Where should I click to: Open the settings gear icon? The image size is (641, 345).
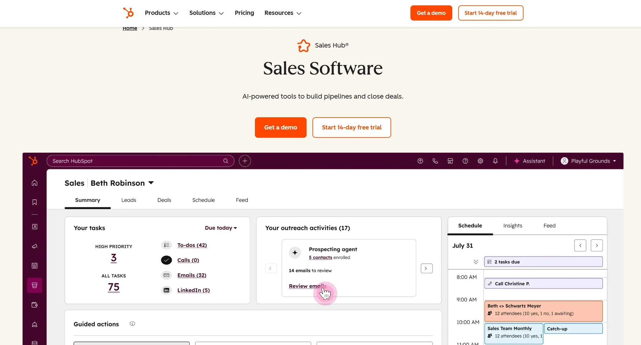(x=480, y=161)
